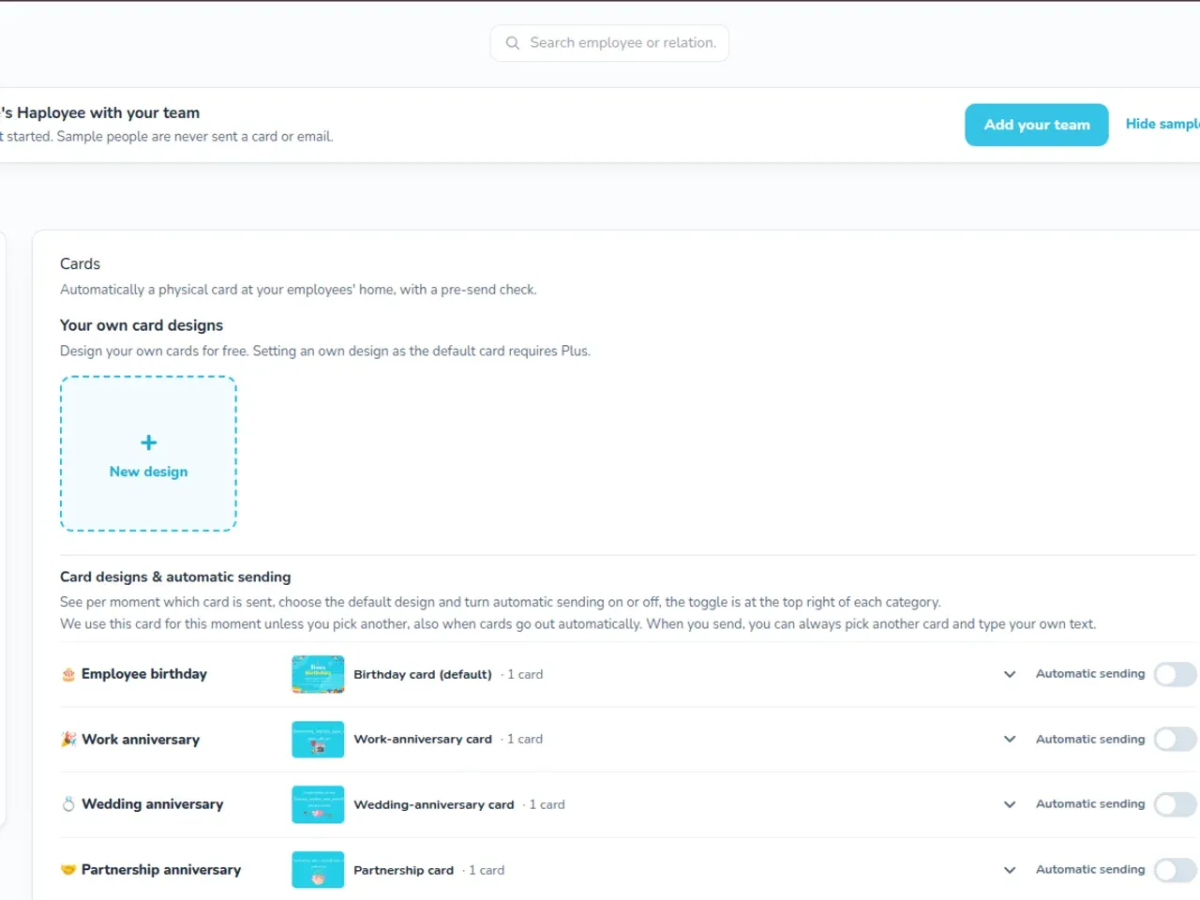The image size is (1200, 900).
Task: Expand the Partnership anniversary card options
Action: tap(1010, 870)
